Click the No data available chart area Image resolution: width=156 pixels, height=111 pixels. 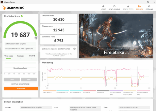20,68
